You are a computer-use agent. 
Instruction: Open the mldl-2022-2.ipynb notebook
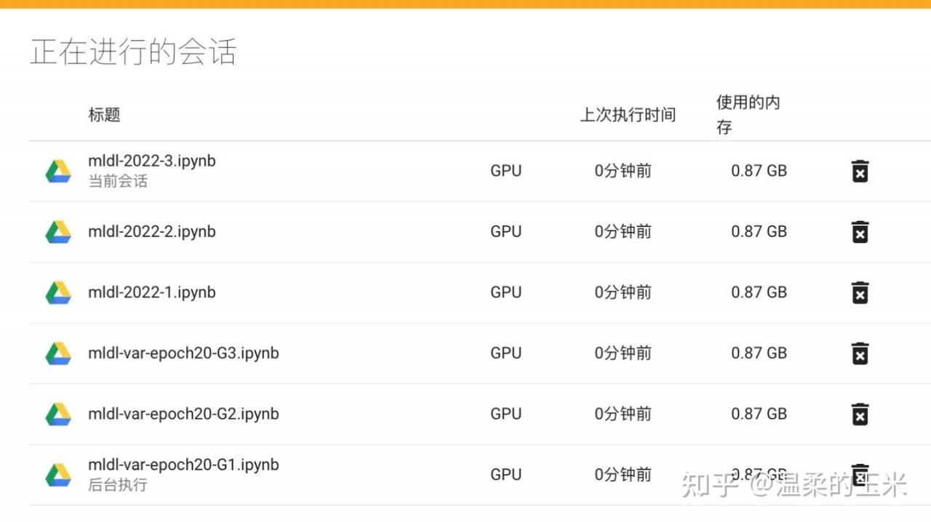pos(152,231)
